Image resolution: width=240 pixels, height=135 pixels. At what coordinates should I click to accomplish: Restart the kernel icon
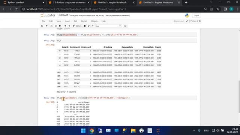tap(88, 26)
